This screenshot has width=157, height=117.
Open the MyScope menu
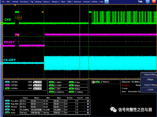click(x=77, y=2)
